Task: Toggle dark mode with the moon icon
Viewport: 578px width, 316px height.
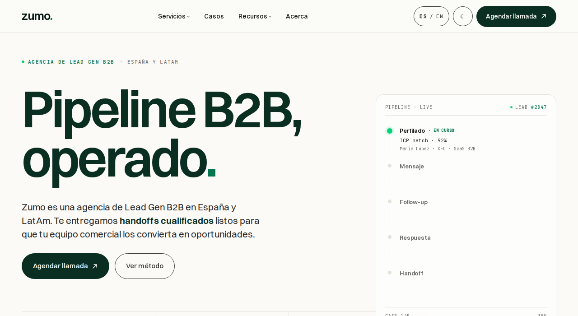Action: [463, 16]
